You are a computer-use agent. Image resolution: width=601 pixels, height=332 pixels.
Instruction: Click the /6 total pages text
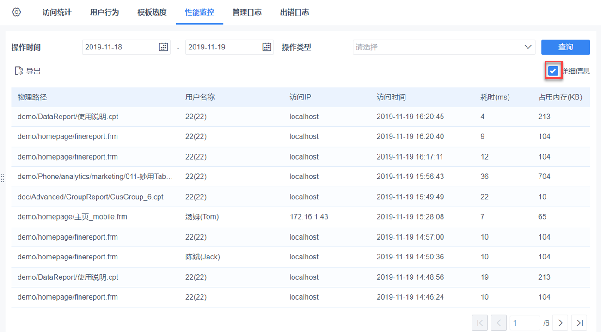click(546, 323)
